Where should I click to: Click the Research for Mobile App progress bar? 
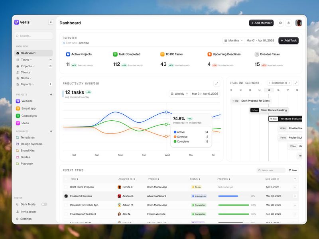coord(234,205)
